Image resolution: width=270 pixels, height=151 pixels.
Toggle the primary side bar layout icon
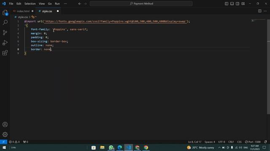coord(227,4)
